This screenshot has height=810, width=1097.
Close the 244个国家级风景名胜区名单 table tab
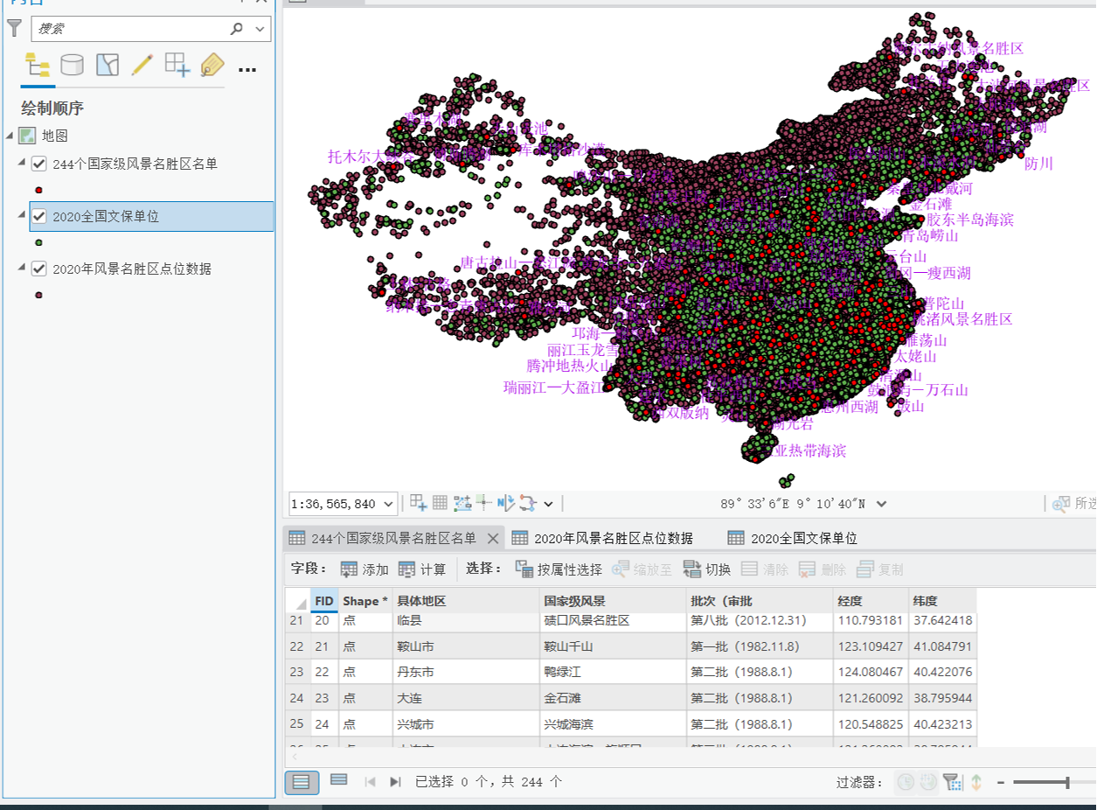point(493,538)
